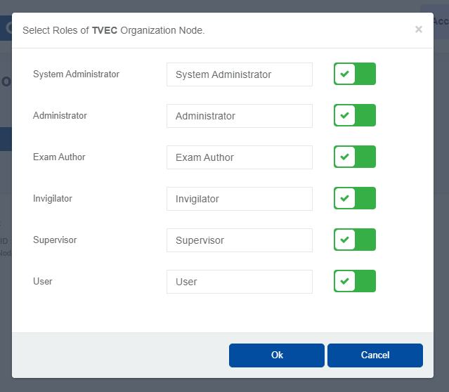Focus the Administrator name input box

pyautogui.click(x=239, y=116)
